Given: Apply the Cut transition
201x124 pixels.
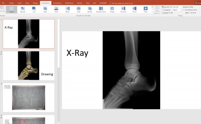Looking at the screenshot, I should 34,9.
